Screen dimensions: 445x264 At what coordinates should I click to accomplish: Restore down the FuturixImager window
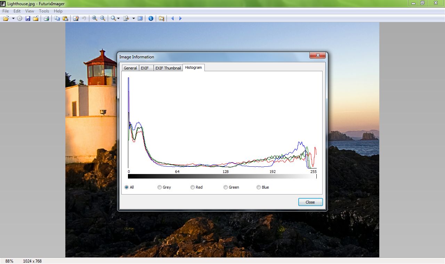click(422, 3)
